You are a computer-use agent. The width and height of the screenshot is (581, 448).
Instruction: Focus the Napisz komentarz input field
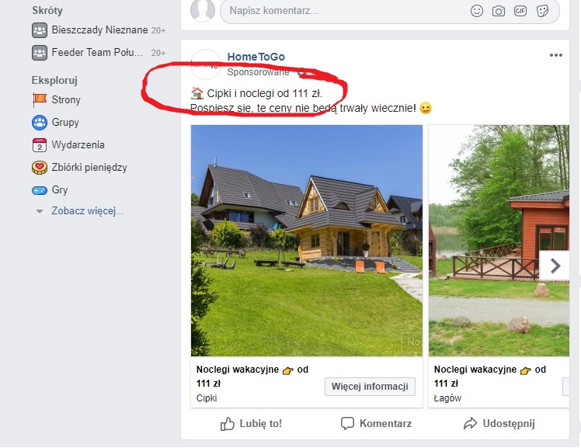tap(345, 11)
